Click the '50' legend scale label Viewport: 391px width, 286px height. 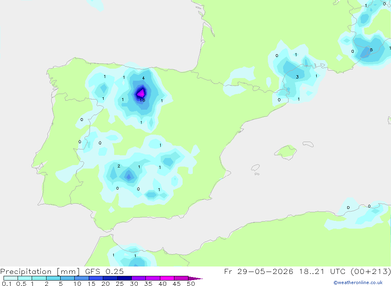click(x=191, y=284)
